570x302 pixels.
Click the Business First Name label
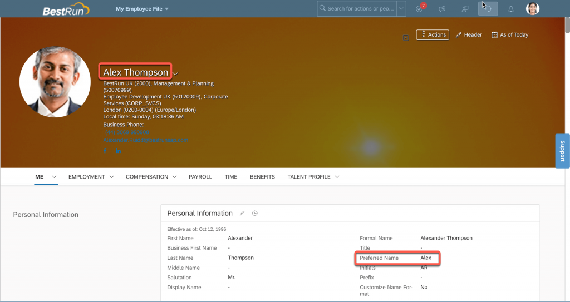192,248
